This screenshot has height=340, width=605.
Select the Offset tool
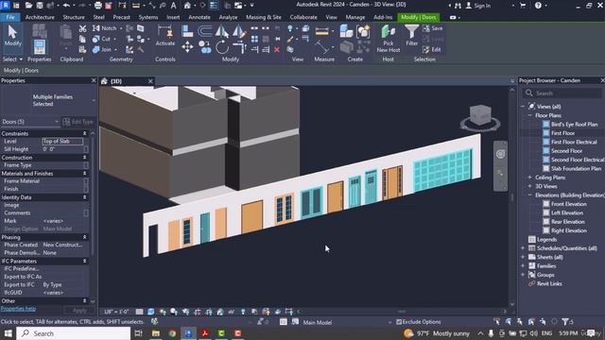tap(205, 30)
